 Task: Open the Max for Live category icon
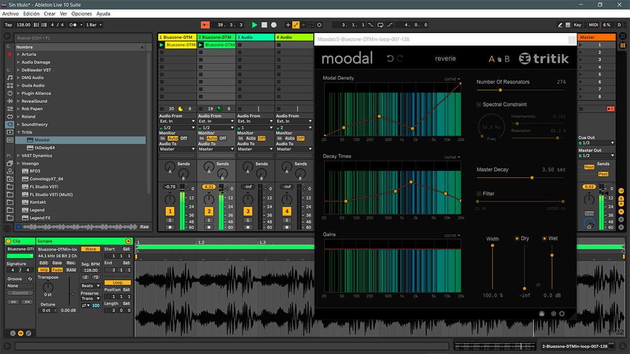click(9, 116)
